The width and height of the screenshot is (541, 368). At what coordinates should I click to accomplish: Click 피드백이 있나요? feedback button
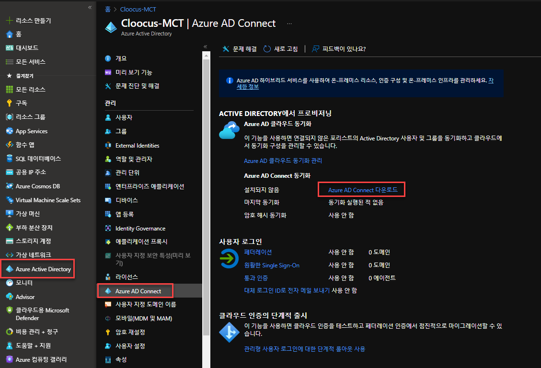[339, 49]
